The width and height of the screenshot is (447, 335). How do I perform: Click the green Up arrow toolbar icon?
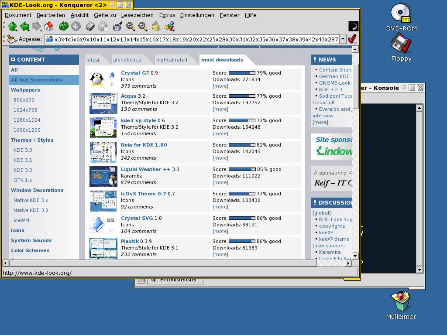12,26
